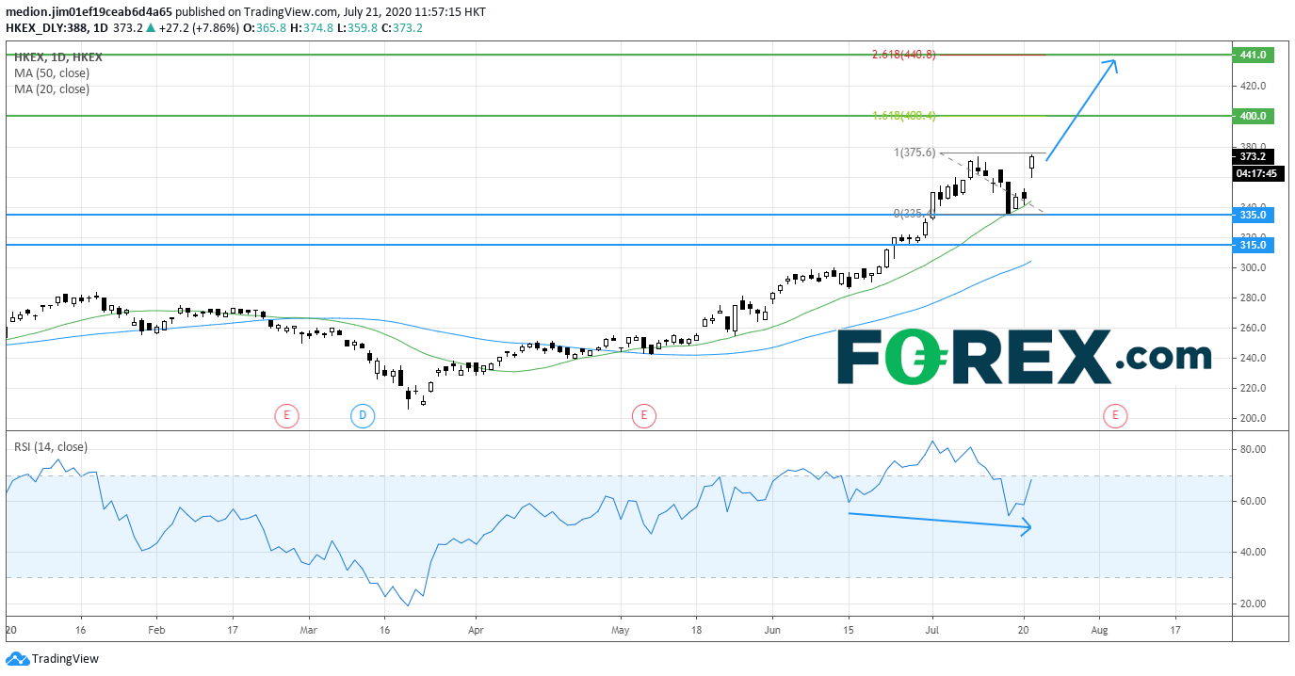
Task: Click the 2.618(440.8) Fibonacci extension label
Action: [x=904, y=55]
